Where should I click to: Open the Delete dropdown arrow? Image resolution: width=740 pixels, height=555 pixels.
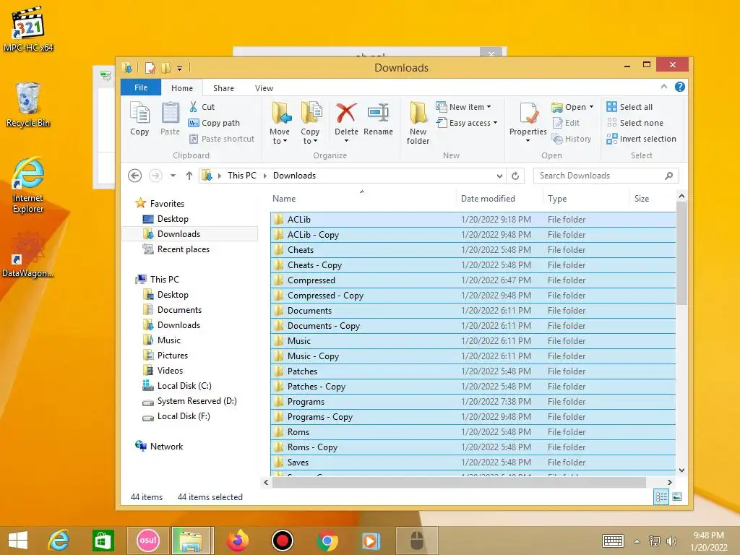[x=346, y=141]
